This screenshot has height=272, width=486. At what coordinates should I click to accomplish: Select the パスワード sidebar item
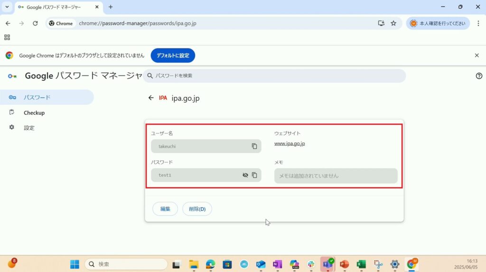[x=47, y=97]
